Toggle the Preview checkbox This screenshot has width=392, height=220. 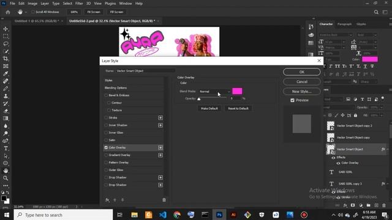click(292, 100)
